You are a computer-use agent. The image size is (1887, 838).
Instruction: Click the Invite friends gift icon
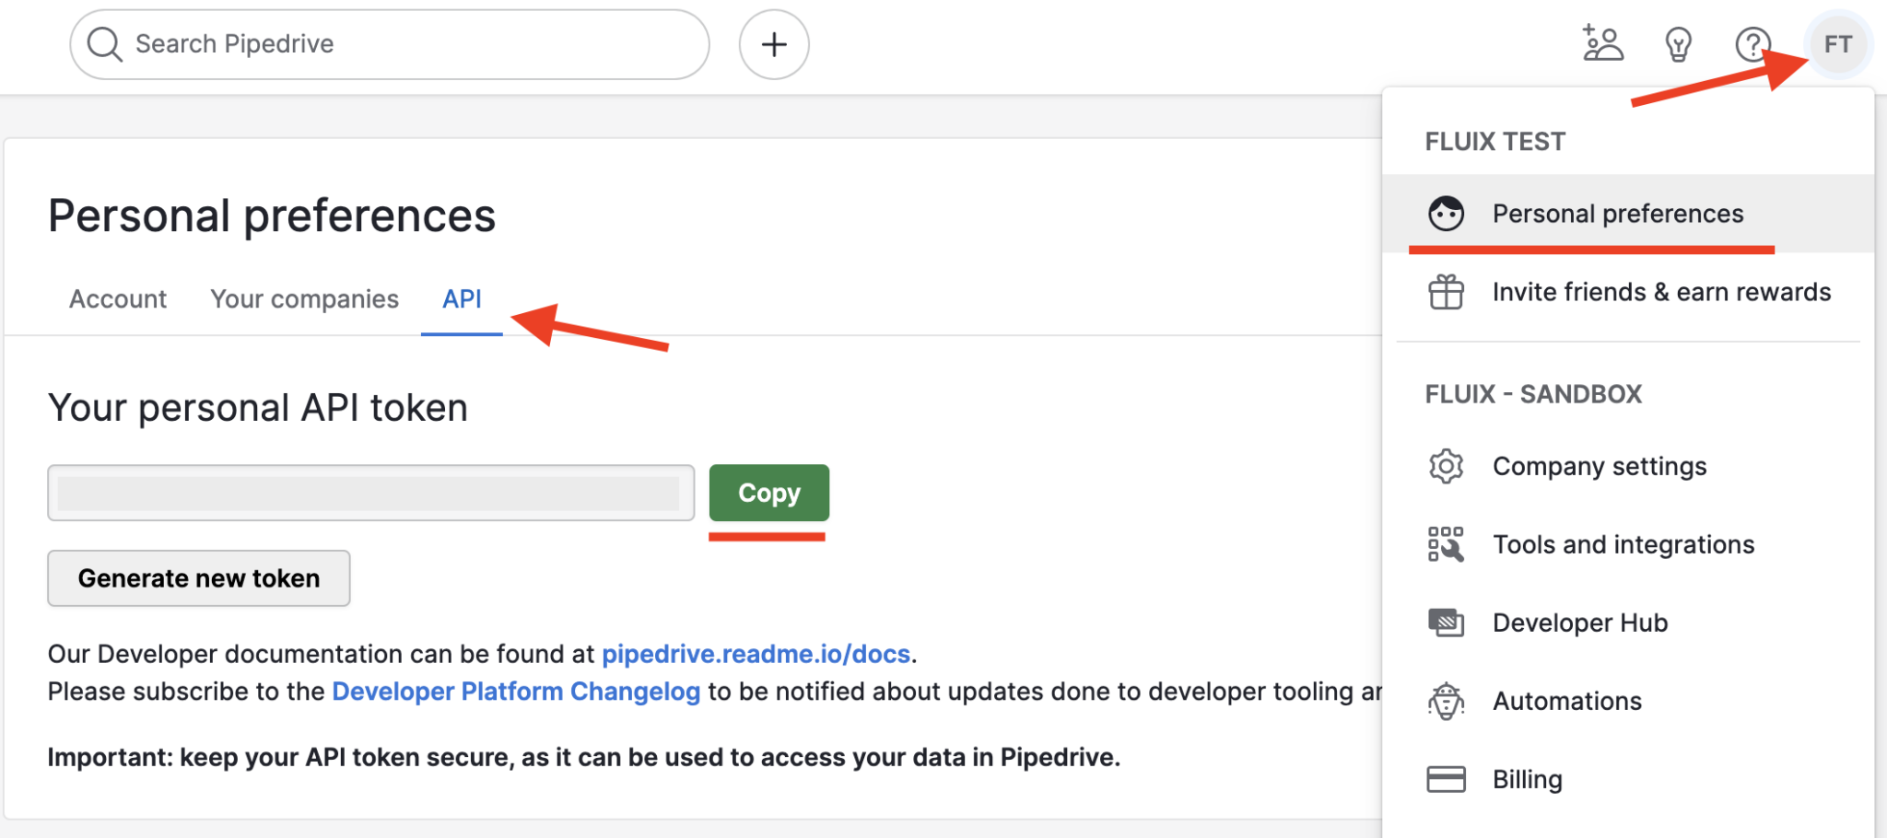tap(1447, 292)
